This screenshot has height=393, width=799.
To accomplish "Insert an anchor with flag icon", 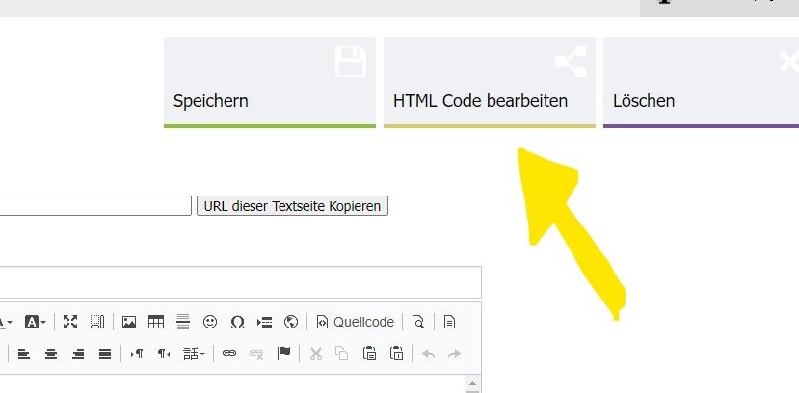I will (283, 354).
